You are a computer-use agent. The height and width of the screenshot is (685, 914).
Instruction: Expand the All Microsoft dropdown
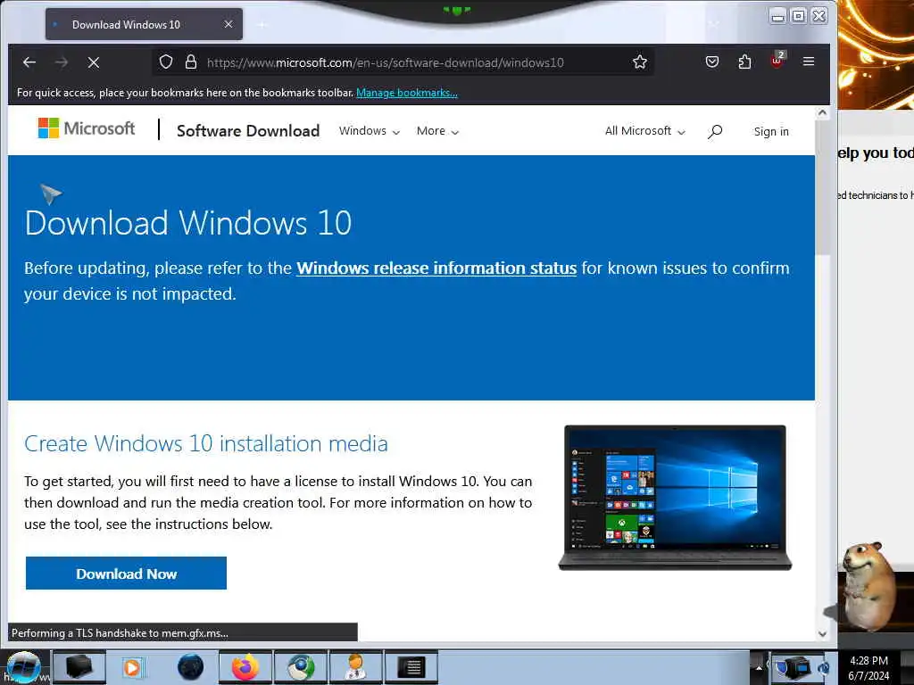click(644, 131)
